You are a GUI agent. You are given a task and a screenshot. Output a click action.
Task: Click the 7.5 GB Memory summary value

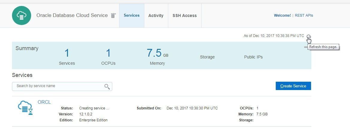(x=157, y=53)
